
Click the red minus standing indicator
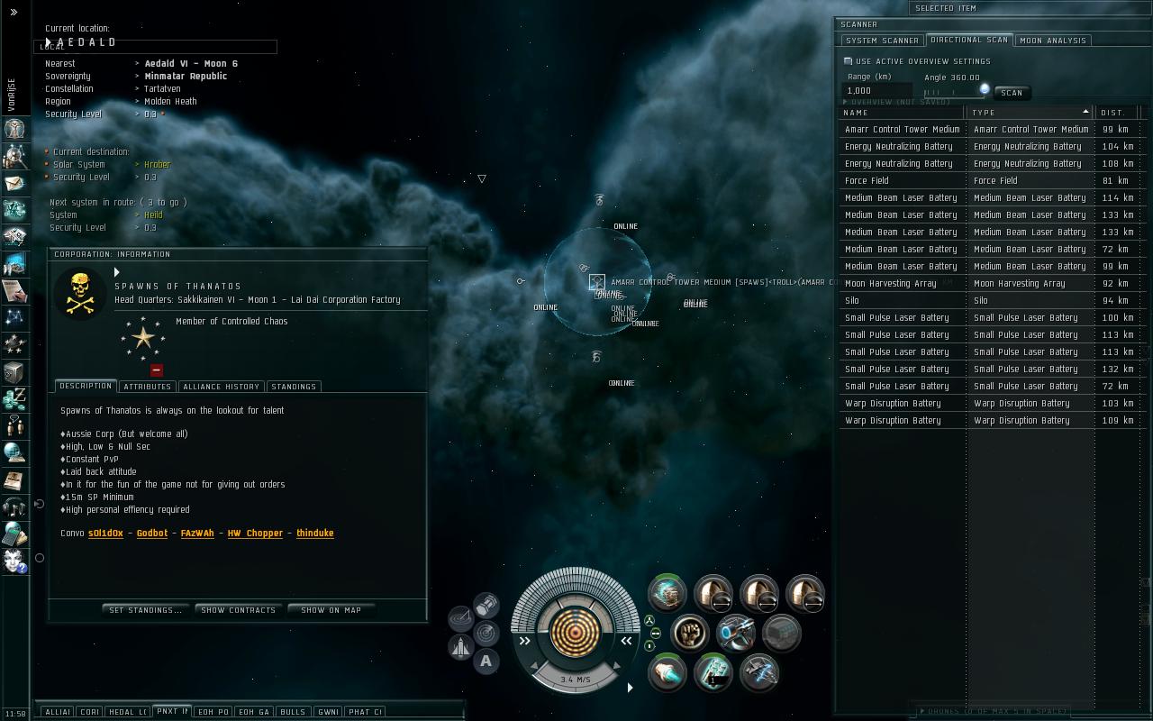157,370
